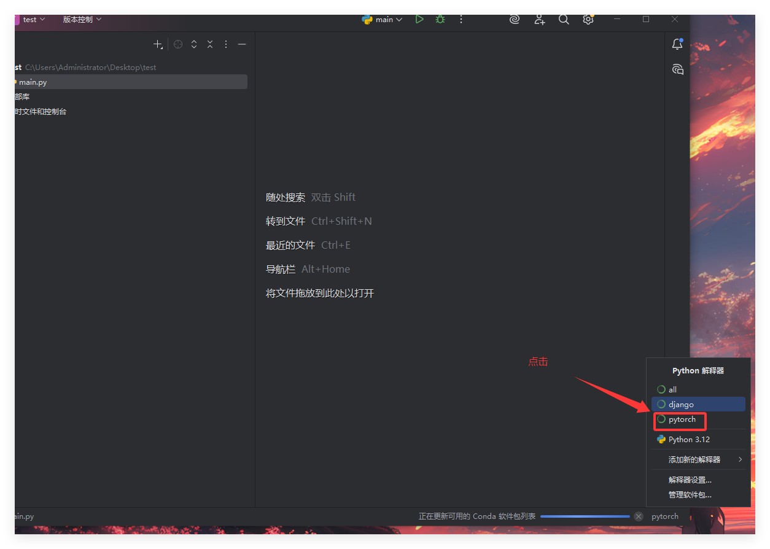The width and height of the screenshot is (770, 549).
Task: Expand all in project panel
Action: coord(194,44)
